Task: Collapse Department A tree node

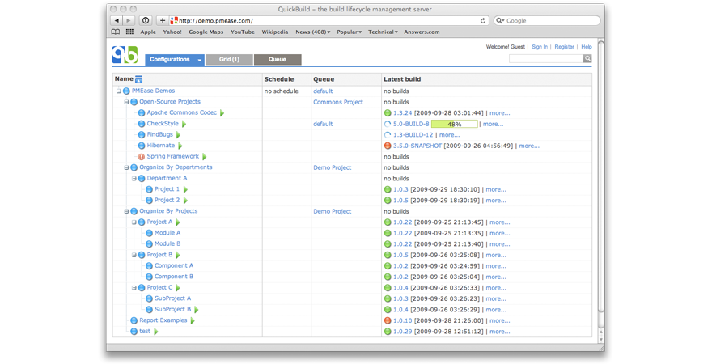Action: click(x=134, y=179)
